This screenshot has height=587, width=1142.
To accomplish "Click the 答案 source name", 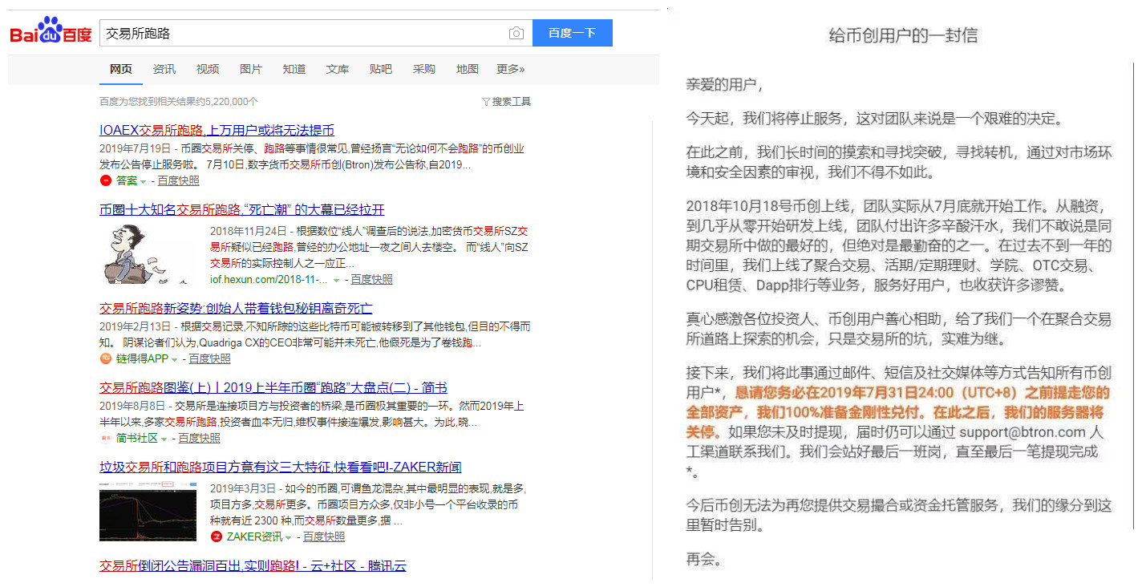I will (127, 181).
